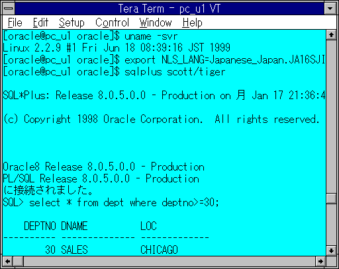Click the 'Oracle8 Release 8.0.5.0.0 - Production' line

click(103, 167)
